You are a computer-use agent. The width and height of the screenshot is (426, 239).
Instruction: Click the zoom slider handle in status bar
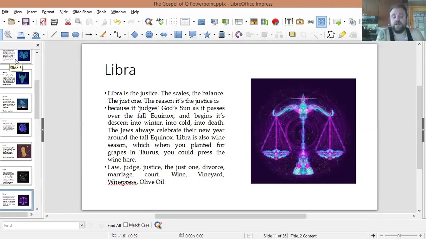coord(399,236)
